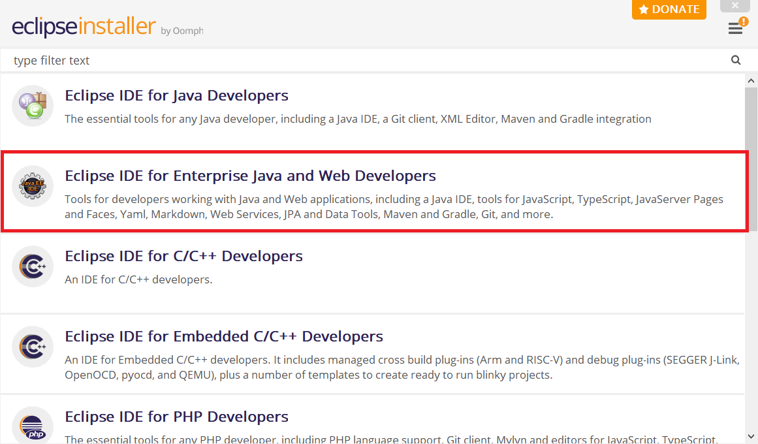Click description 'An IDE for C/C++ developers.'
The height and width of the screenshot is (444, 758).
coord(139,279)
